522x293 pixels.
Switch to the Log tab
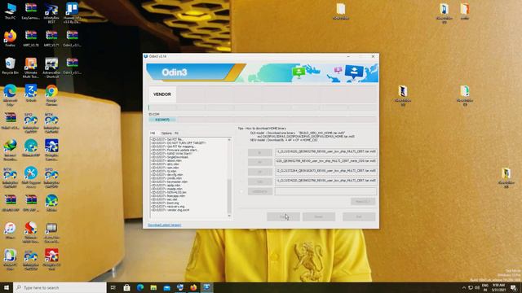coord(153,133)
